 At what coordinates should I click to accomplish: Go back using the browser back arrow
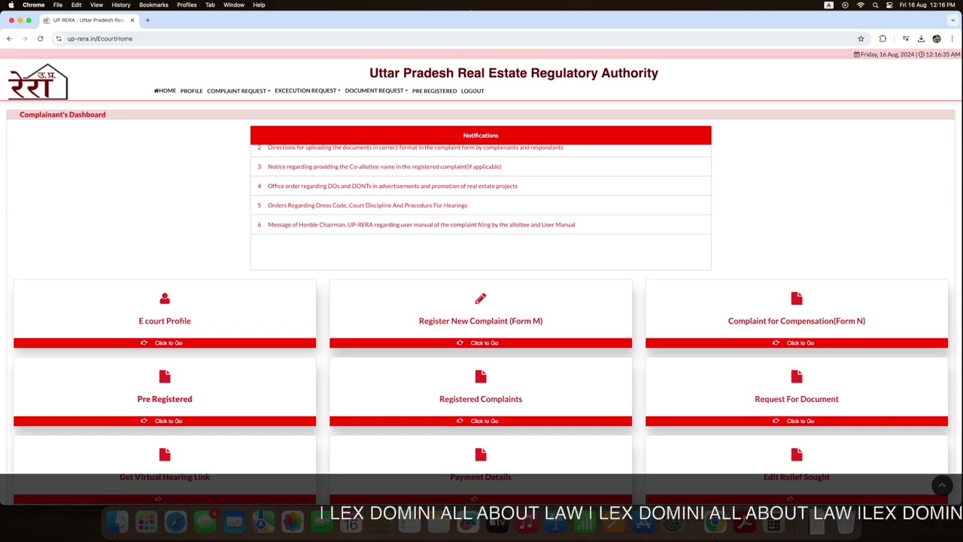click(x=9, y=38)
